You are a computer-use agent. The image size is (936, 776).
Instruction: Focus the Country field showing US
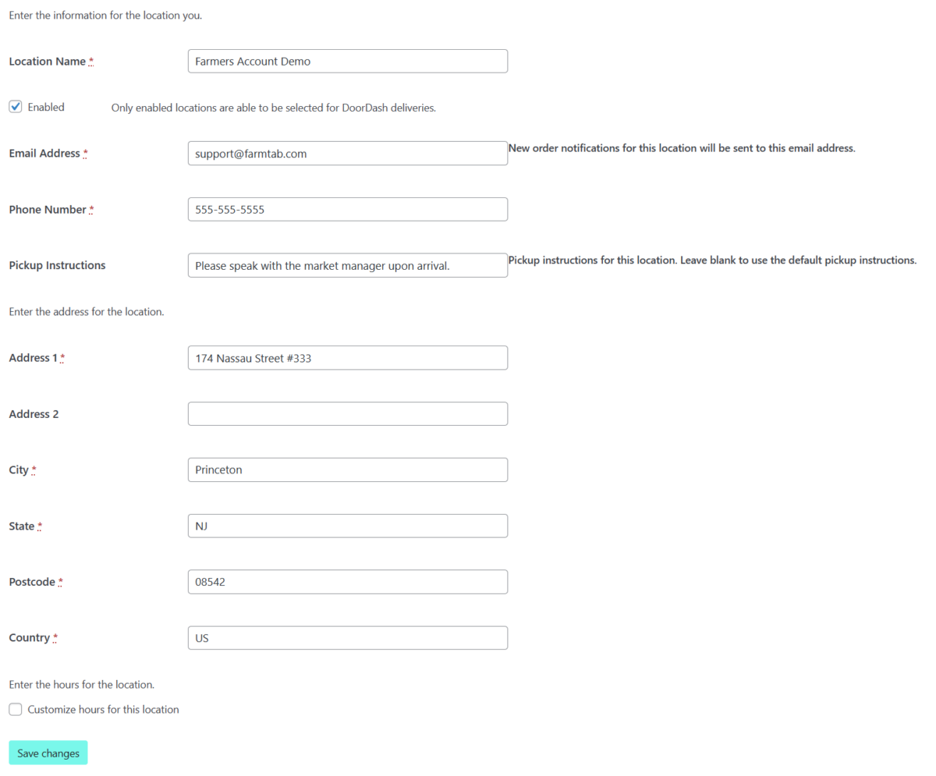click(347, 638)
